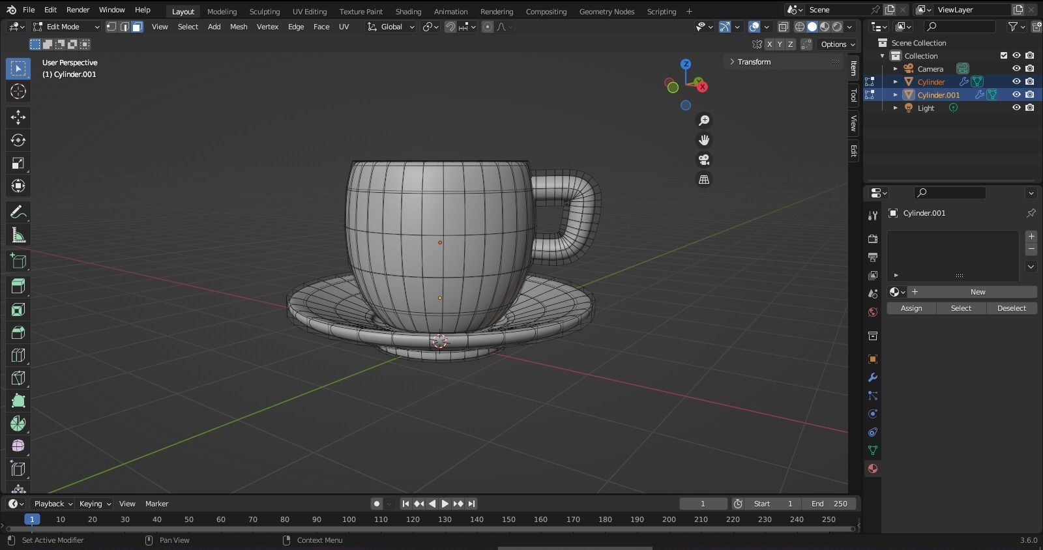Uncheck Collection exclude checkbox

click(1004, 55)
